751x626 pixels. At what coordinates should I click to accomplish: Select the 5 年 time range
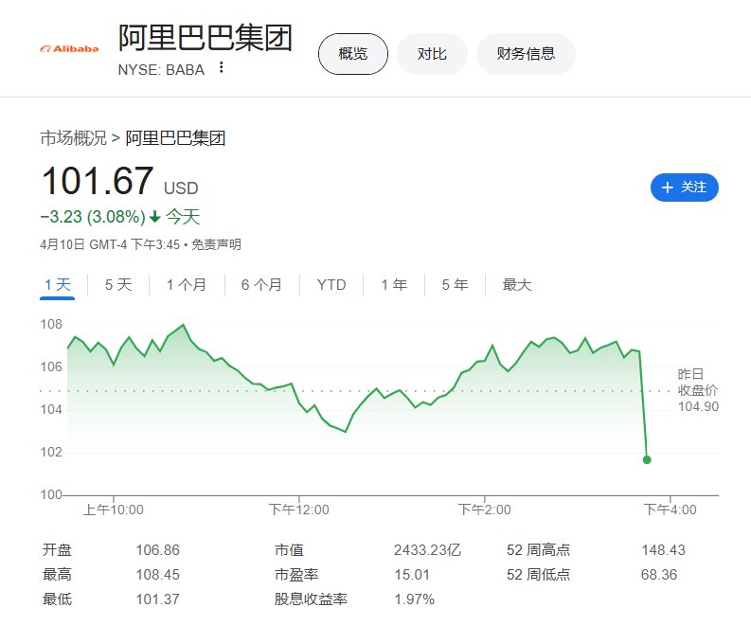point(455,285)
